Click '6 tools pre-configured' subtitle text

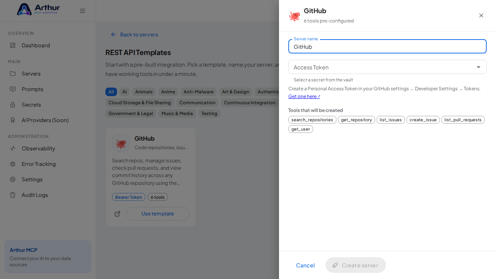click(329, 21)
